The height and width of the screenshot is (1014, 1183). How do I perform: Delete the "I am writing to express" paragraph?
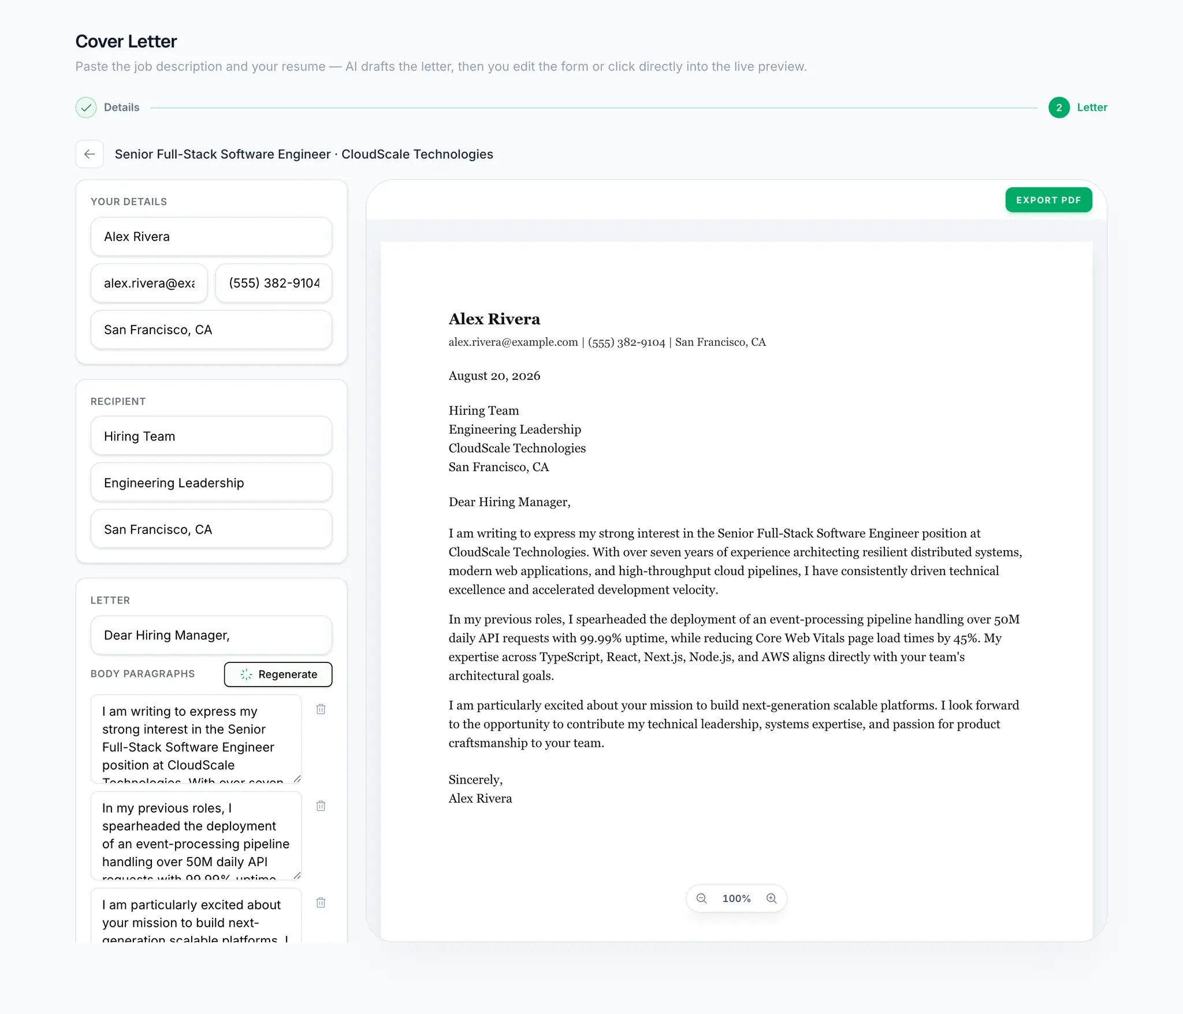click(321, 709)
